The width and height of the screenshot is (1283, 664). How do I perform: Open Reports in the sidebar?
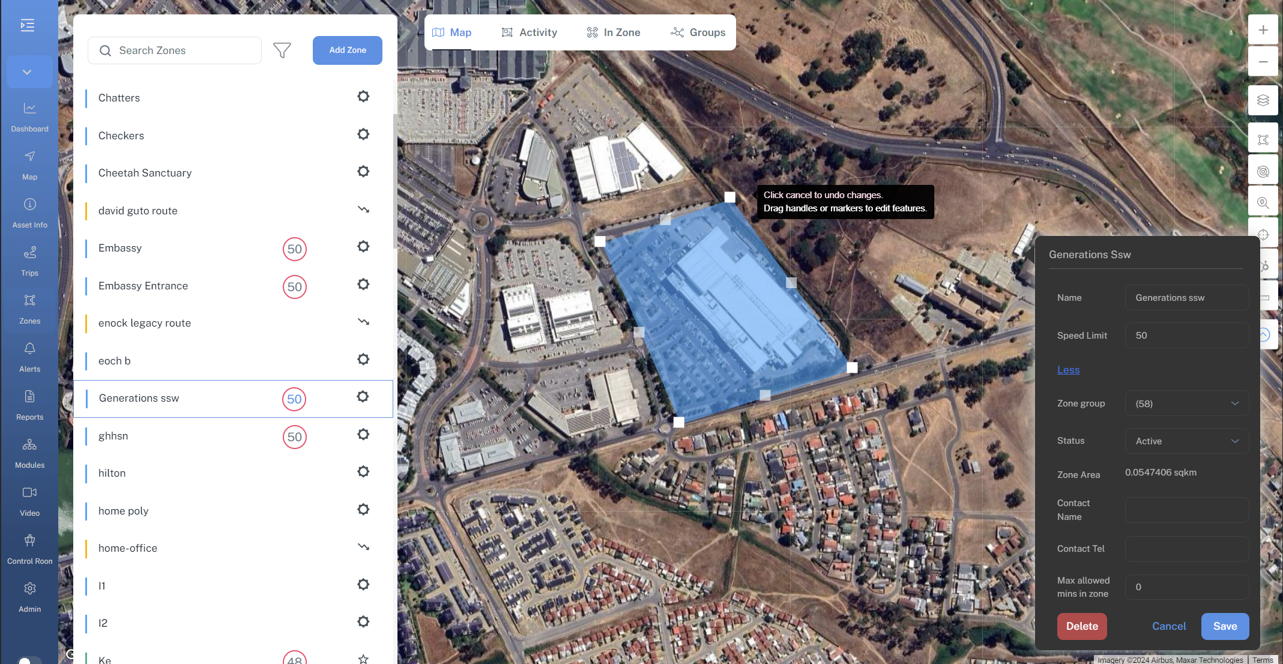[x=29, y=405]
